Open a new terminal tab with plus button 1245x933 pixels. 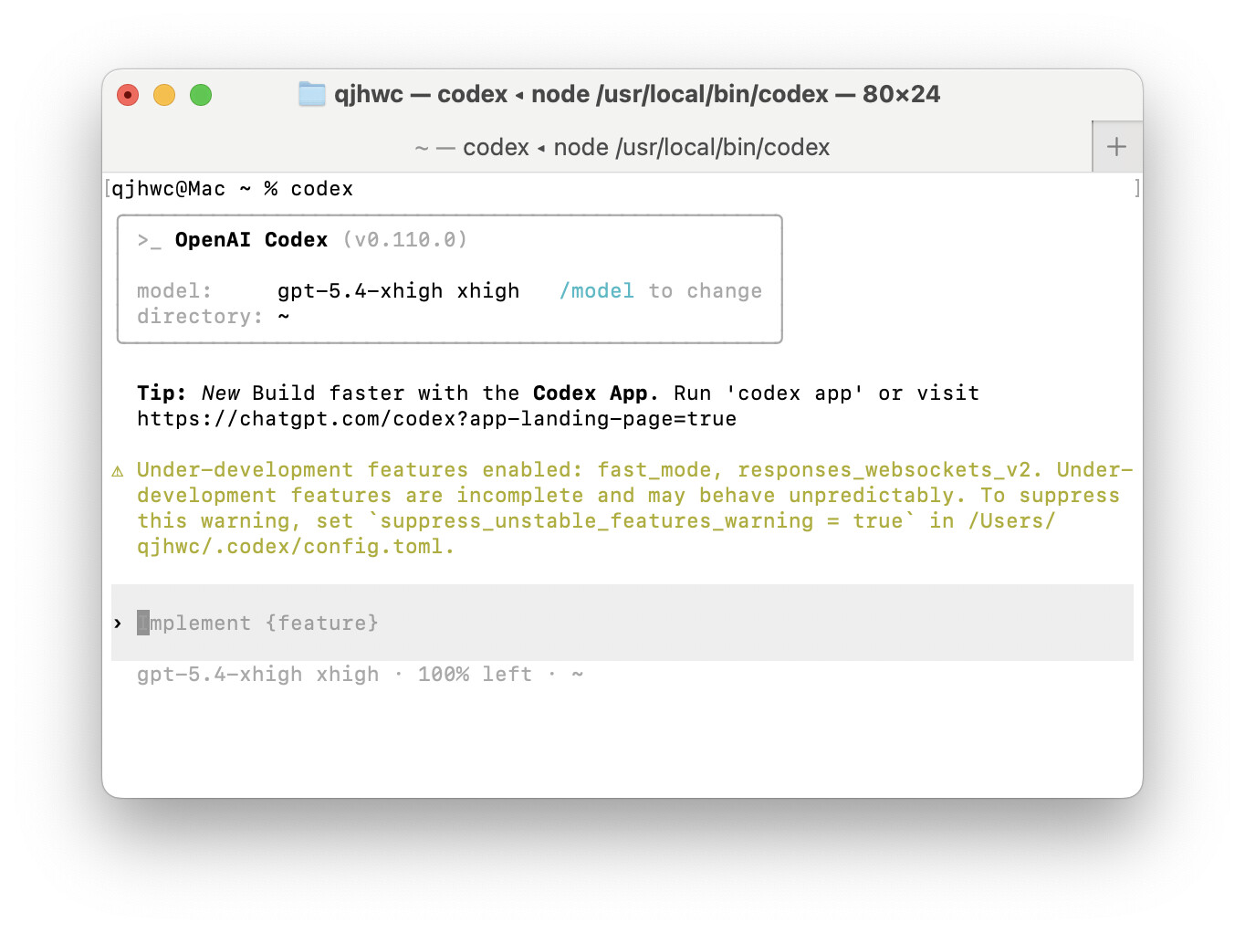pos(1116,147)
